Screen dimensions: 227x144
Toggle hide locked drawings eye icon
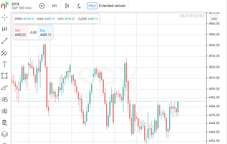5,99
